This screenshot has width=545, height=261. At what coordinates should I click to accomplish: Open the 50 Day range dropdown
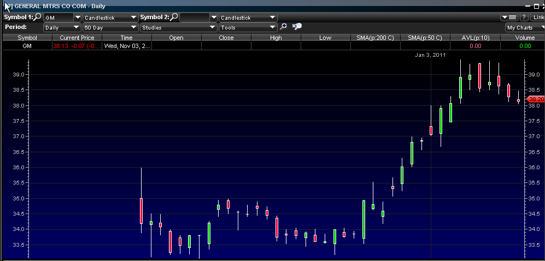pyautogui.click(x=110, y=27)
